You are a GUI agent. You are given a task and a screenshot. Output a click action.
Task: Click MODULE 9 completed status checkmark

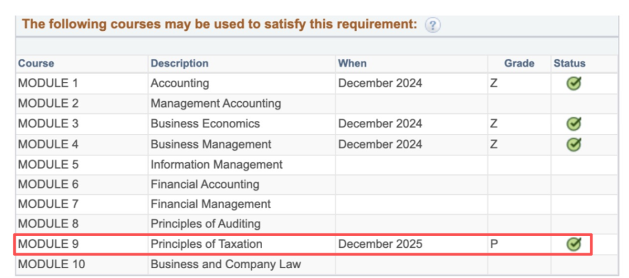coord(574,245)
